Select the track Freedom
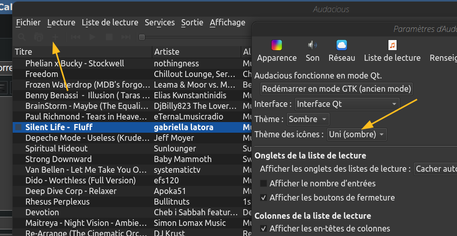Screen dimensions: 457x236 click(x=42, y=74)
